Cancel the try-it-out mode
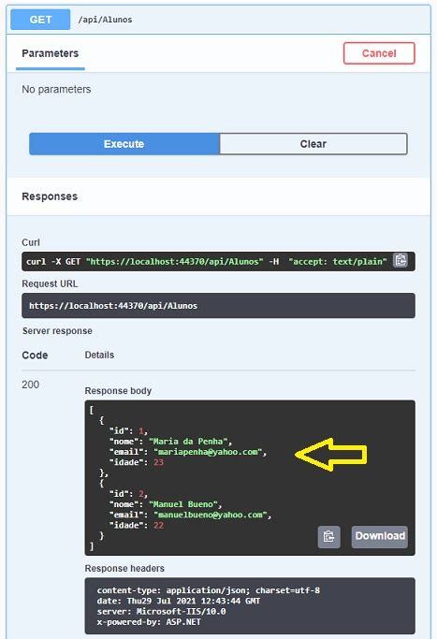The width and height of the screenshot is (437, 639). pos(379,53)
